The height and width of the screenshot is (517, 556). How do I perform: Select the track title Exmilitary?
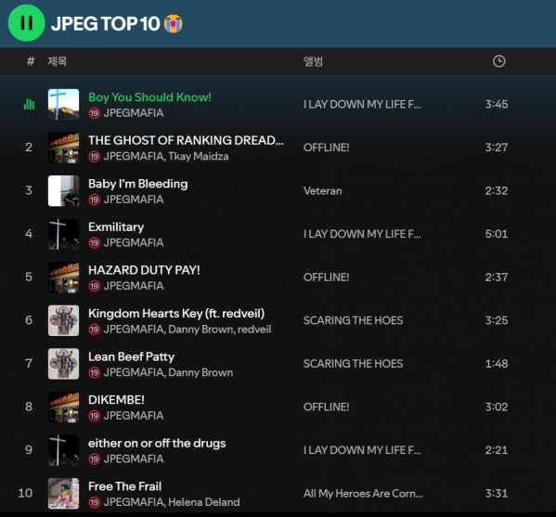(x=116, y=226)
